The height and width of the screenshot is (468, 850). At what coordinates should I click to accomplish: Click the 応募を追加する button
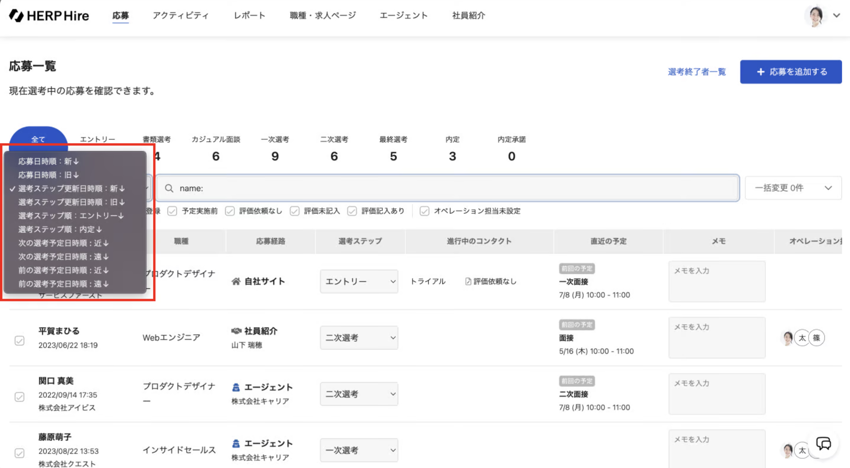pyautogui.click(x=790, y=72)
